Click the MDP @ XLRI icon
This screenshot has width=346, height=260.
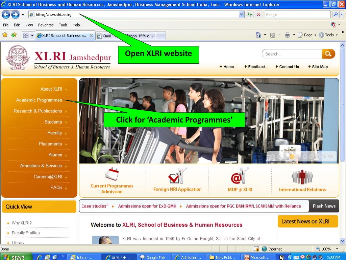coord(240,176)
